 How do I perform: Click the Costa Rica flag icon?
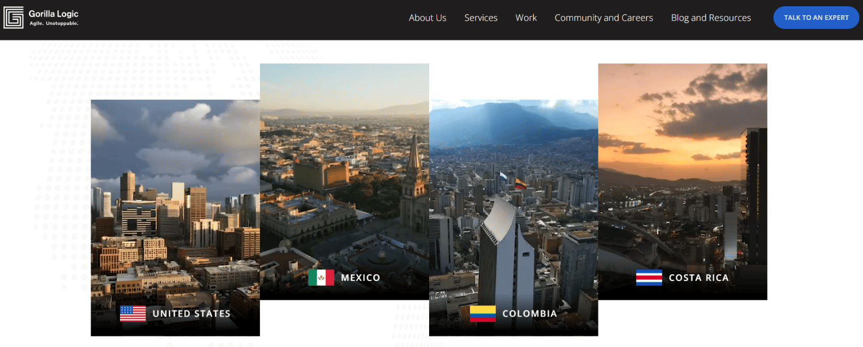649,278
